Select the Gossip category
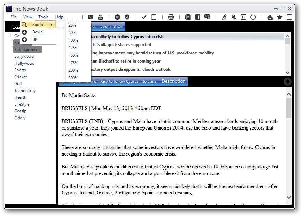This screenshot has height=216, width=302. pos(20,111)
